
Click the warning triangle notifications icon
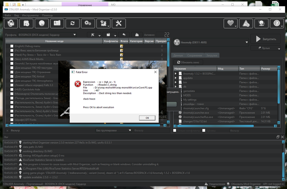(x=246, y=24)
